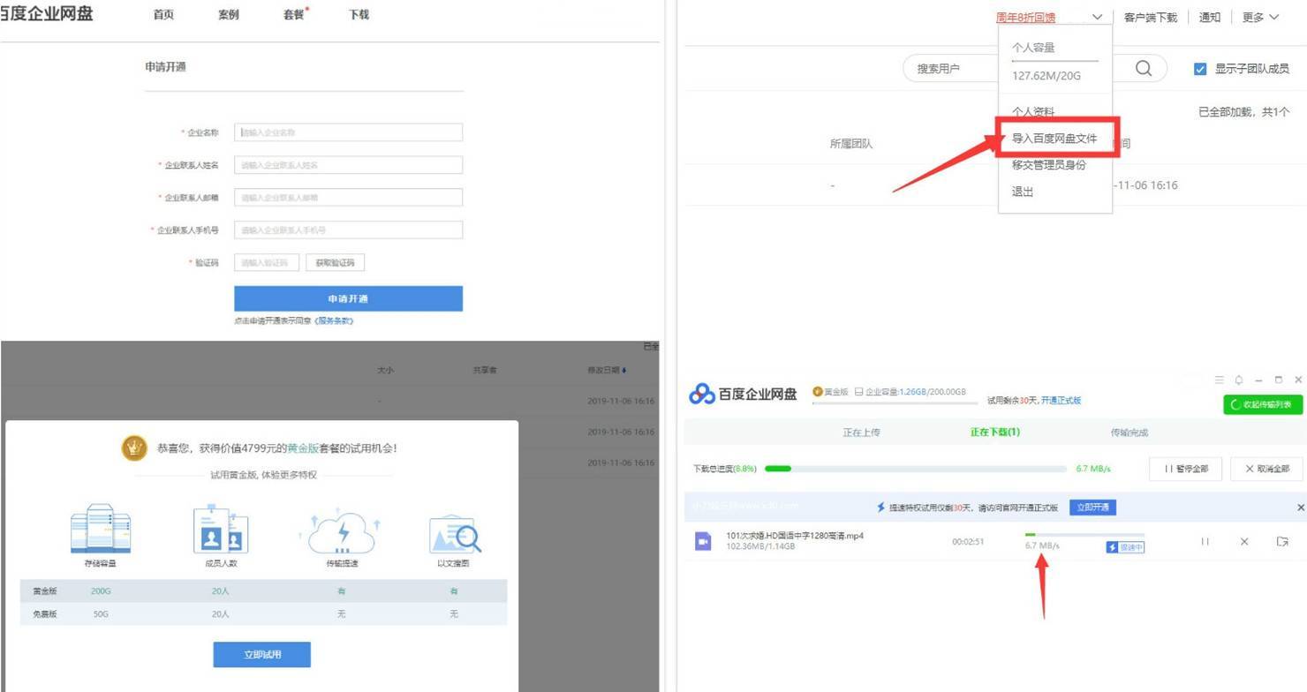Click the 黄金版 link in congratulation text
Viewport: 1307px width, 692px height.
(x=302, y=448)
